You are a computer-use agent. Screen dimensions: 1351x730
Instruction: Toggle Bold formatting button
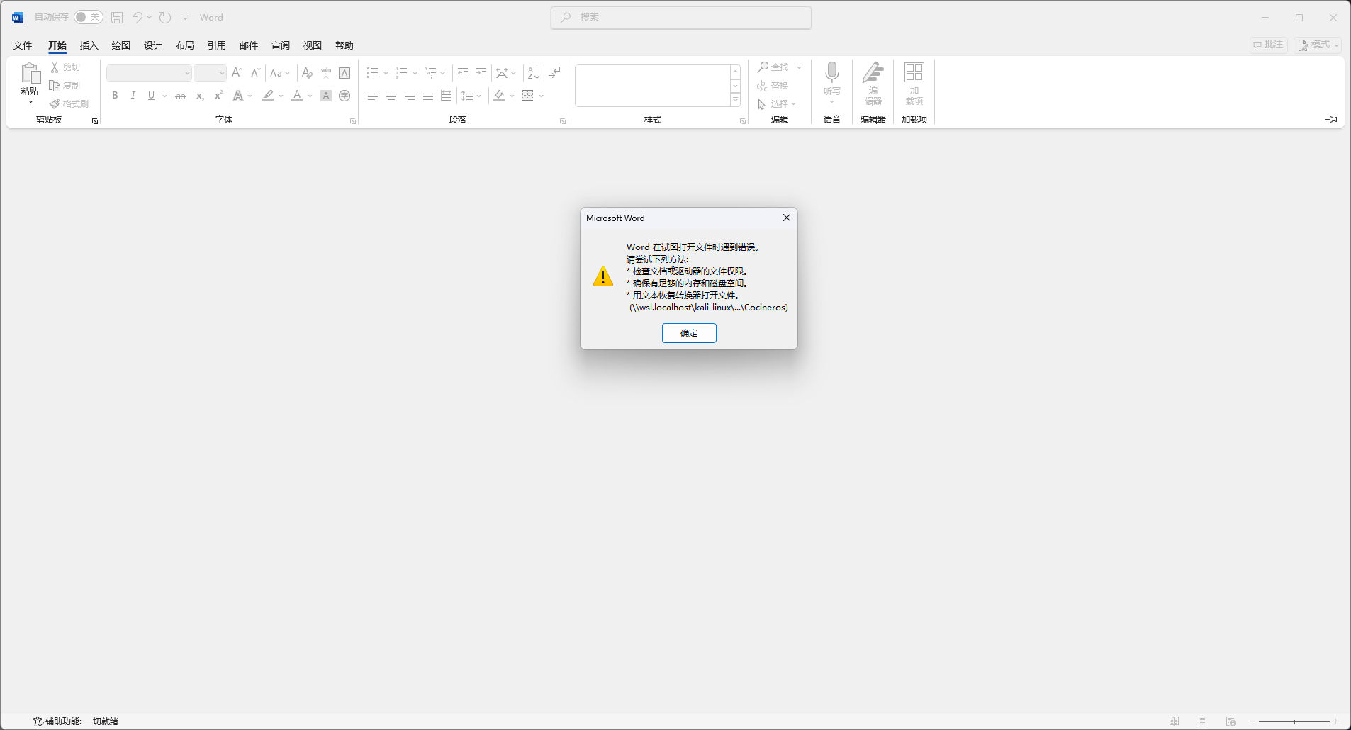point(115,96)
